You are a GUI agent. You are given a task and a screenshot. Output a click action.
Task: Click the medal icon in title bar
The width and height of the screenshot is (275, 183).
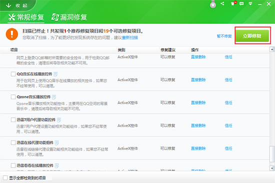point(213,4)
